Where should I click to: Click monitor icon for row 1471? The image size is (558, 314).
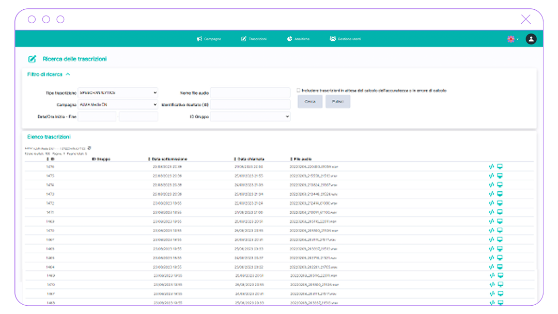(500, 212)
